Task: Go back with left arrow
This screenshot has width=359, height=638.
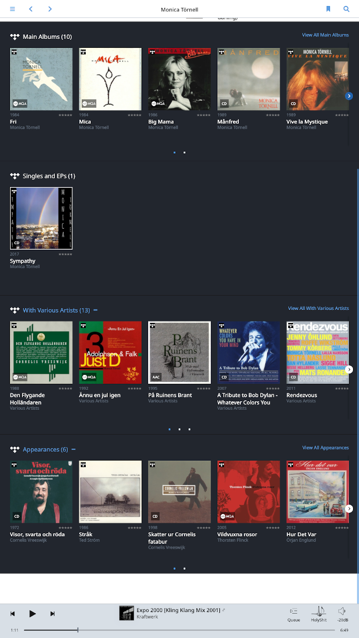Action: pos(31,9)
